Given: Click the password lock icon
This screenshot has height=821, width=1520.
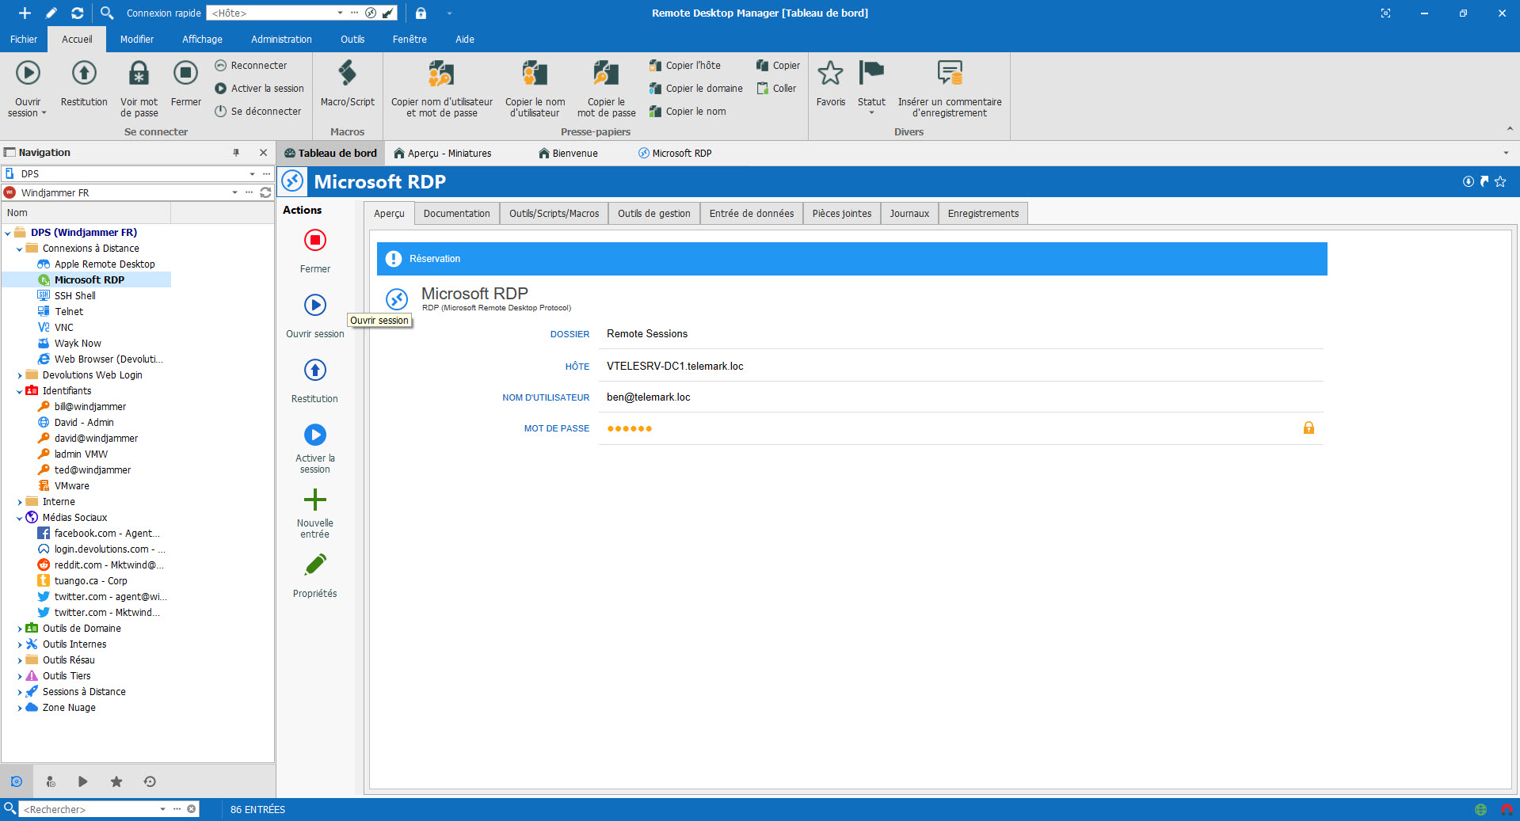Looking at the screenshot, I should [1309, 428].
